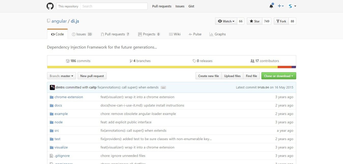Open Gist in top navigation
The width and height of the screenshot is (343, 164).
[191, 6]
